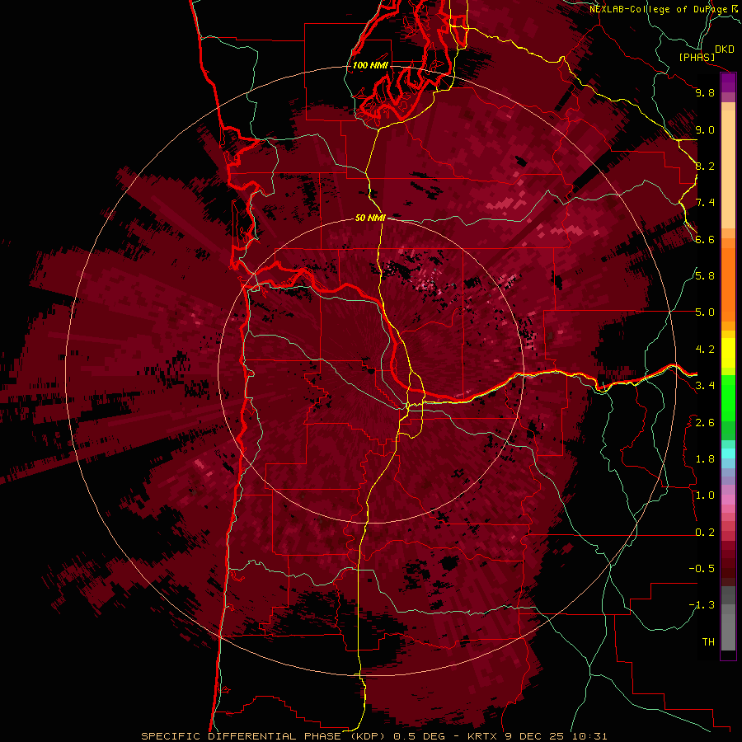Click the 9.8 colorbar scale value
742x742 pixels.
pyautogui.click(x=705, y=92)
